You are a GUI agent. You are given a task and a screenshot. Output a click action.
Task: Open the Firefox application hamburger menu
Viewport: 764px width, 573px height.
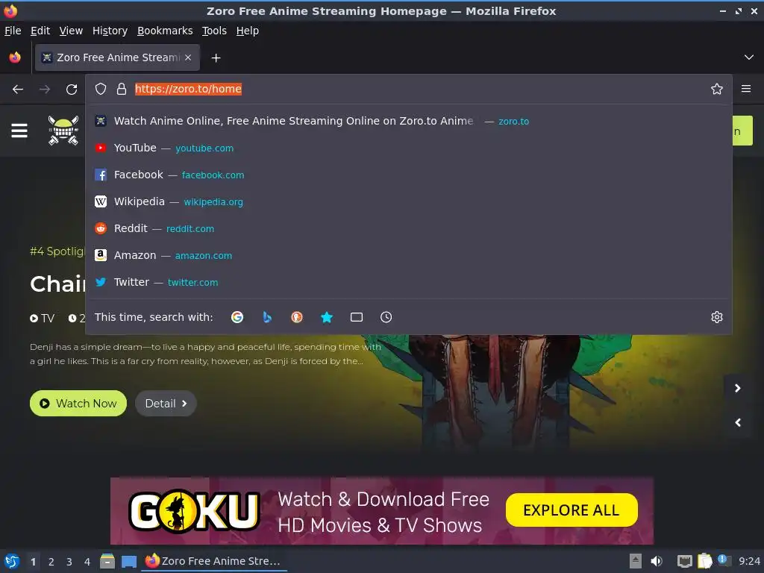pyautogui.click(x=745, y=89)
